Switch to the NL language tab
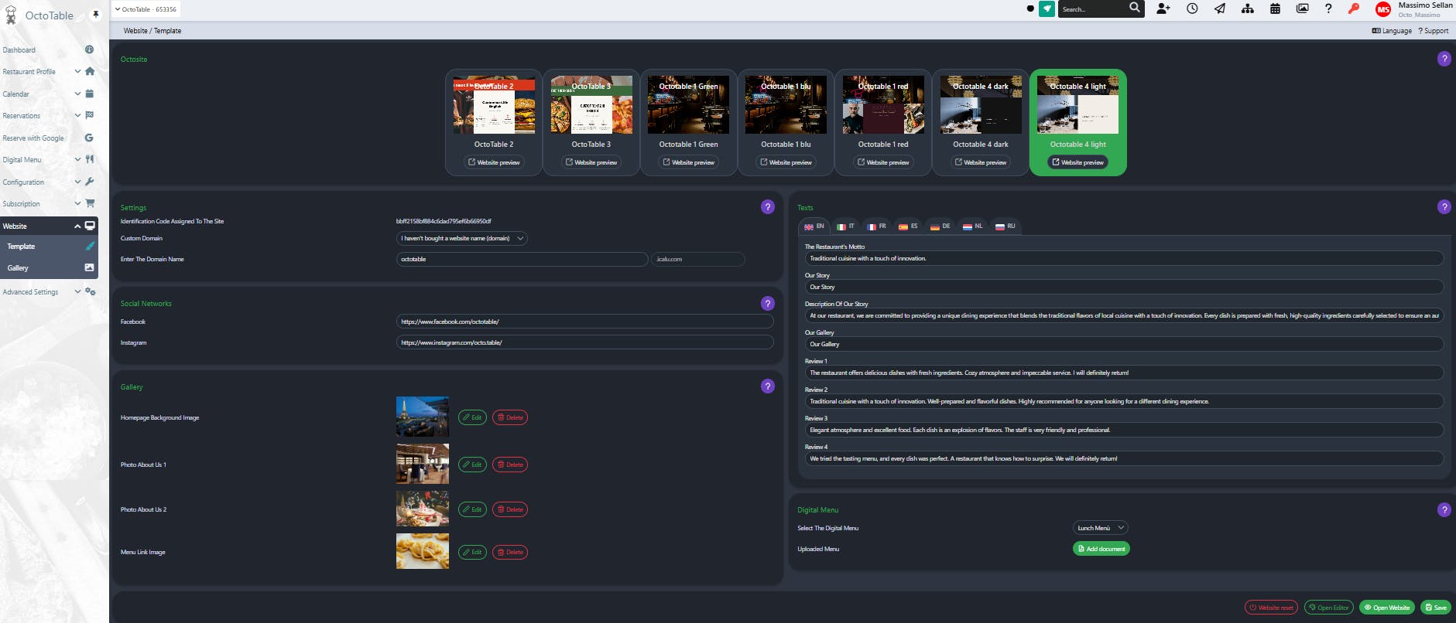 point(972,226)
